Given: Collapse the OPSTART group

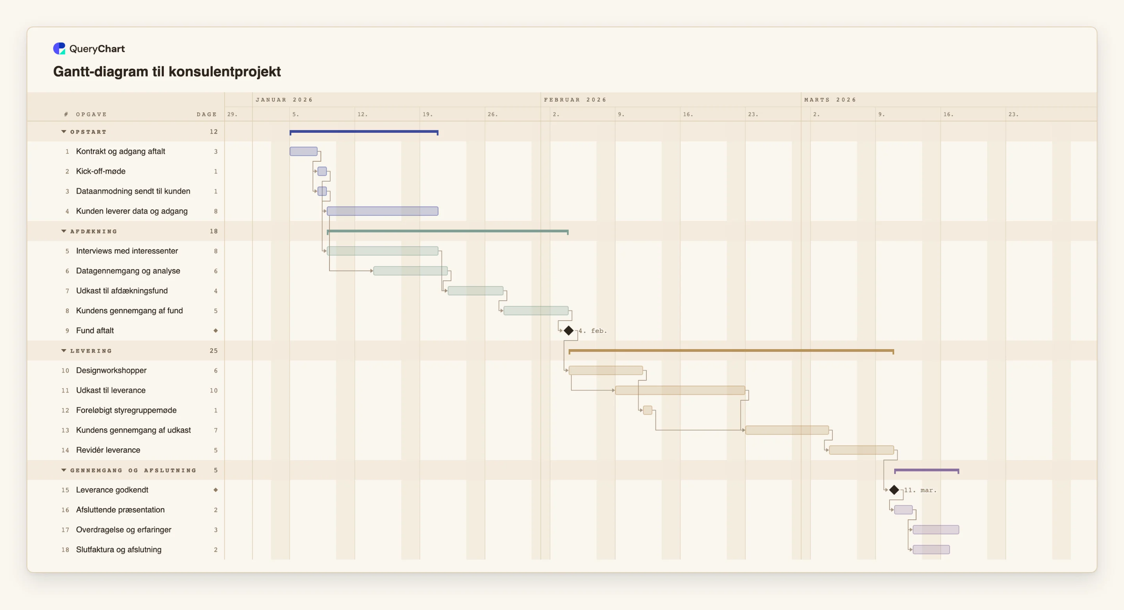Looking at the screenshot, I should tap(64, 132).
